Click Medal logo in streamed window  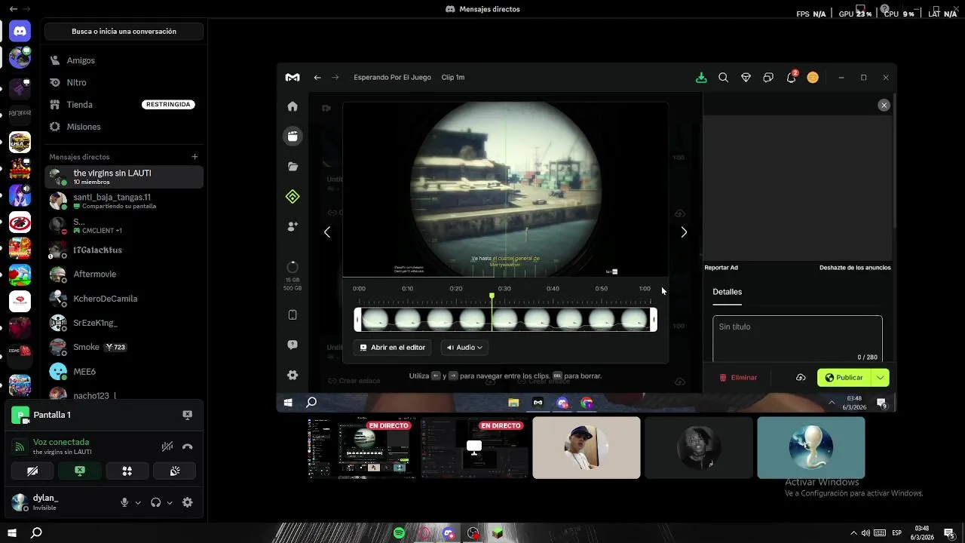click(x=293, y=78)
